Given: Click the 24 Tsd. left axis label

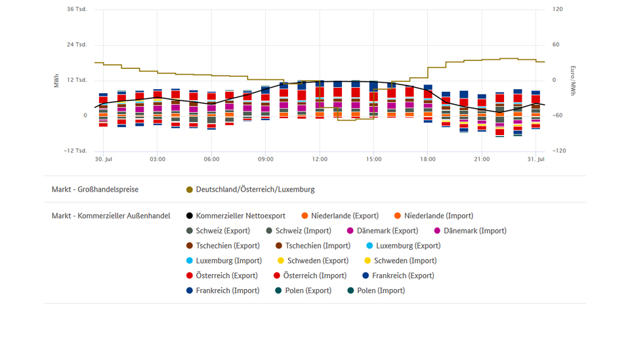Looking at the screenshot, I should coord(77,45).
